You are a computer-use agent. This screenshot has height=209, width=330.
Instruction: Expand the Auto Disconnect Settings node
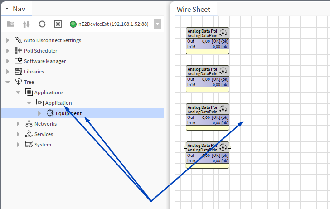click(x=8, y=40)
